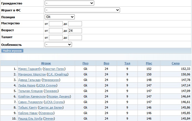Click the Возраст 'от' input field
Image resolution: width=192 pixels, height=121 pixels.
pyautogui.click(x=56, y=31)
